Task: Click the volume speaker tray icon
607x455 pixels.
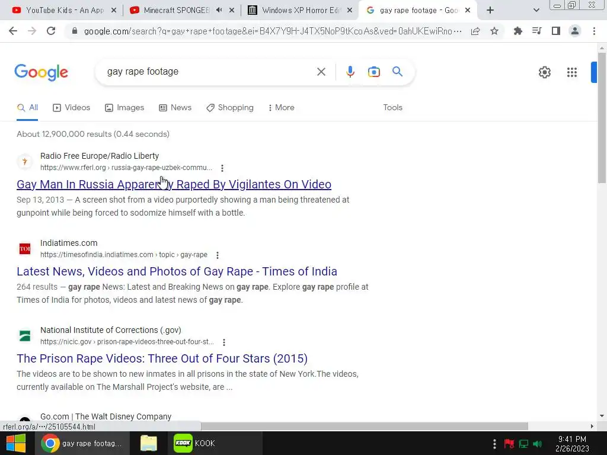Action: coord(537,444)
